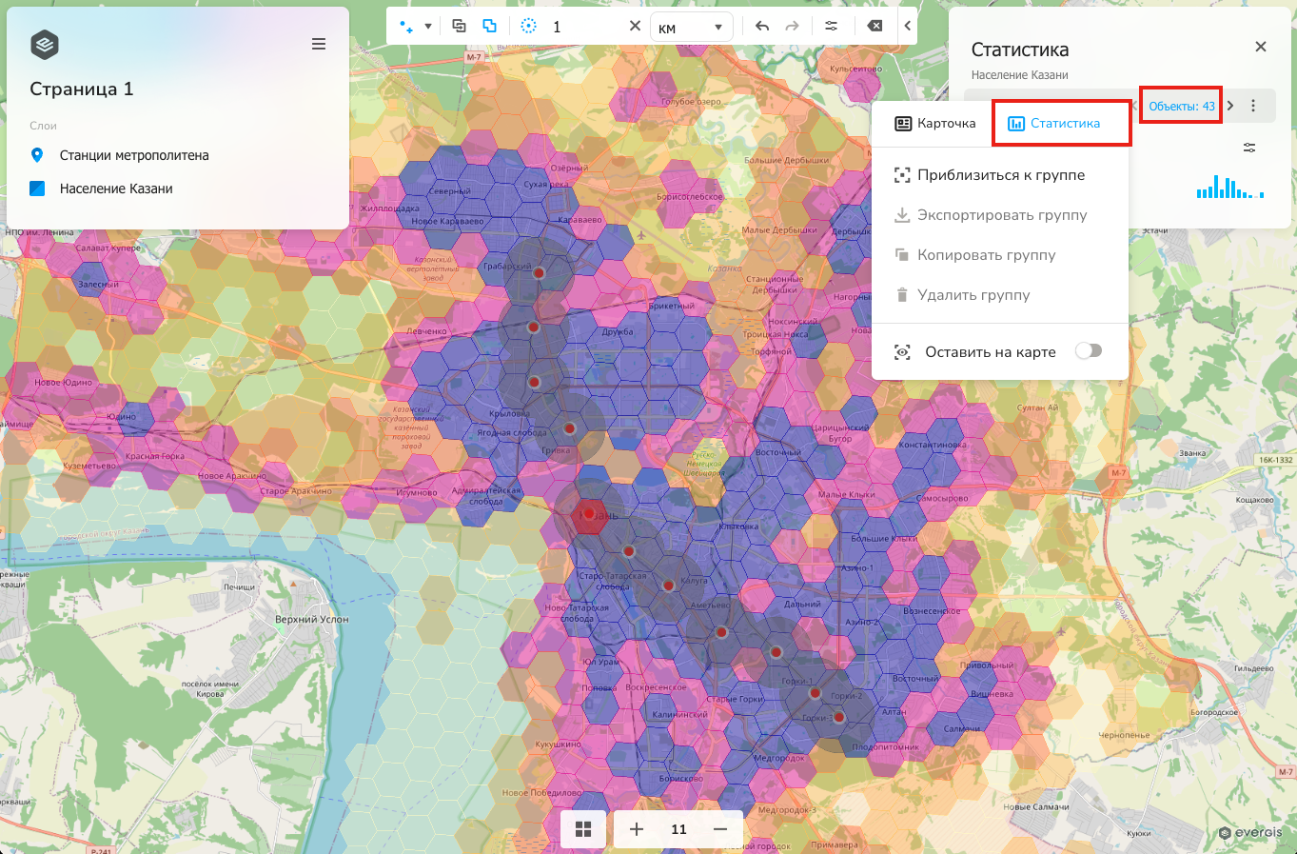Click the Evergis logo in the page panel
This screenshot has width=1297, height=854.
pyautogui.click(x=45, y=45)
